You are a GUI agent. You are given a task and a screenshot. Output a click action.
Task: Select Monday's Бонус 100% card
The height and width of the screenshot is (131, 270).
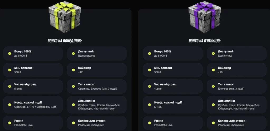33,53
